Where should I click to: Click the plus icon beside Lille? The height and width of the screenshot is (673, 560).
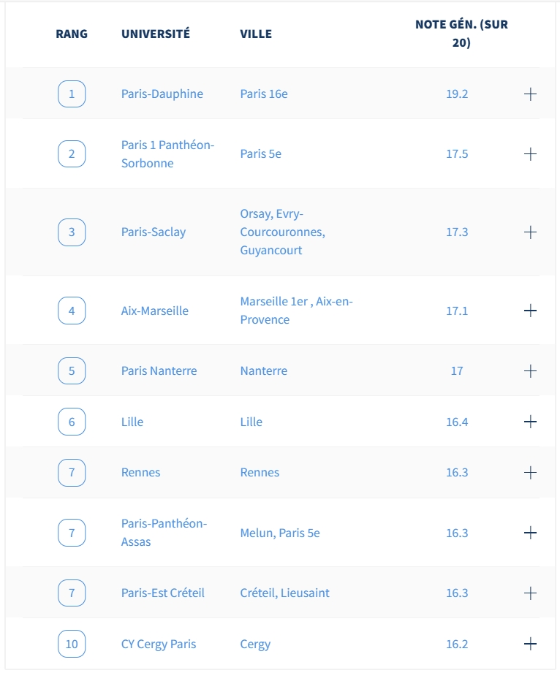[x=530, y=422]
